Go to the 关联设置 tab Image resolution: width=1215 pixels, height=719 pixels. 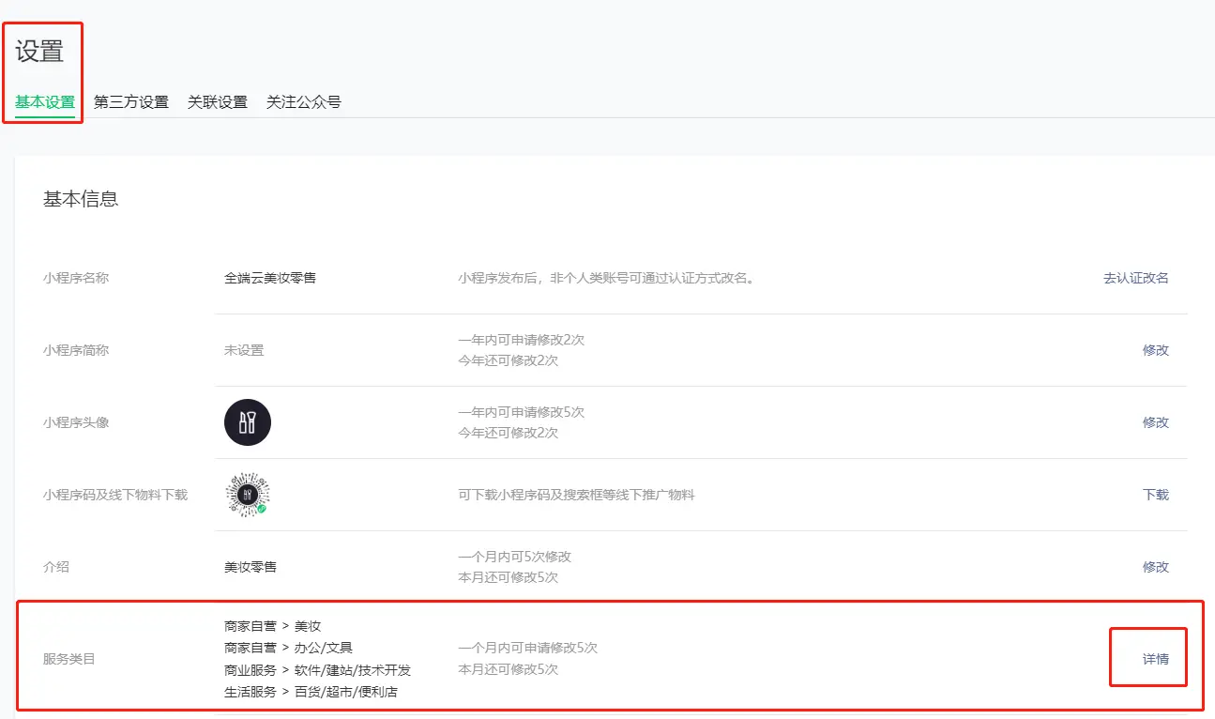point(218,102)
